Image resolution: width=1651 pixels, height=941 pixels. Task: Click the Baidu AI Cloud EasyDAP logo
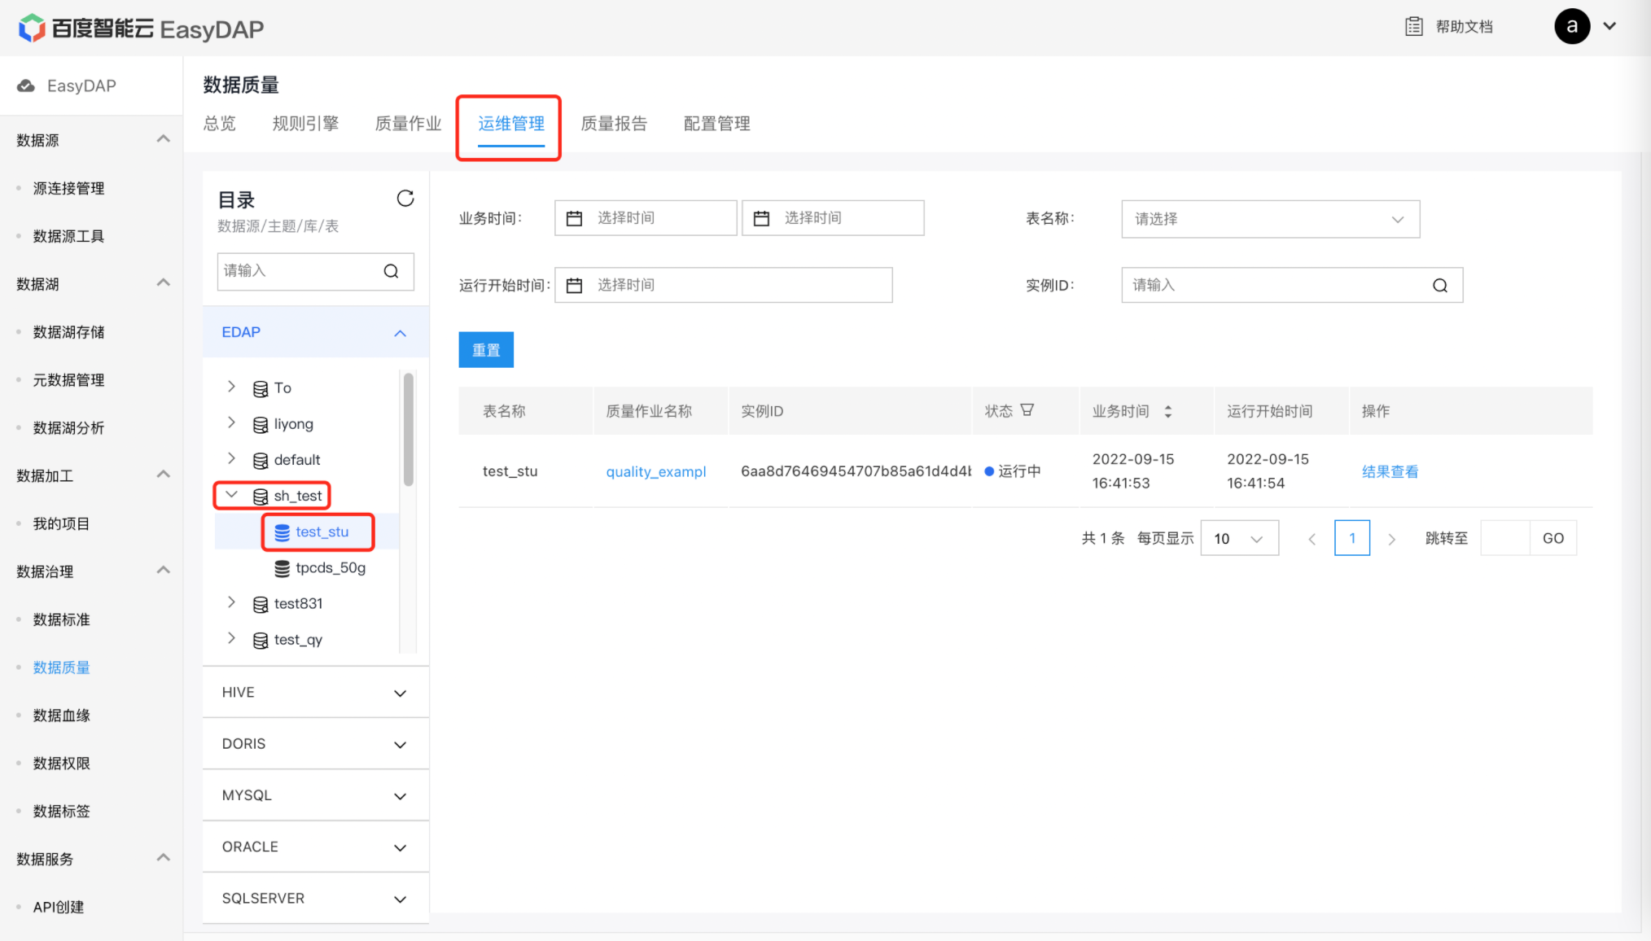point(141,28)
